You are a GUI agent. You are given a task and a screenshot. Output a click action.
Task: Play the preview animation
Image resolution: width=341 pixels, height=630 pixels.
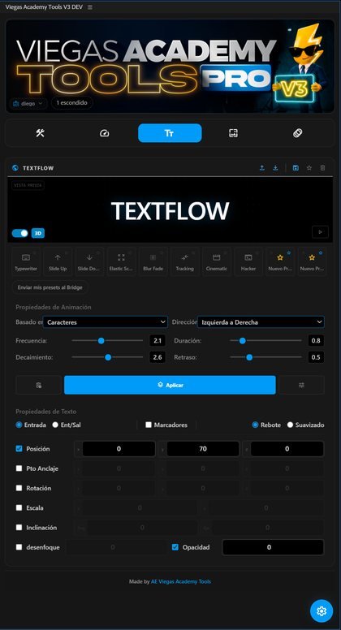pos(320,232)
